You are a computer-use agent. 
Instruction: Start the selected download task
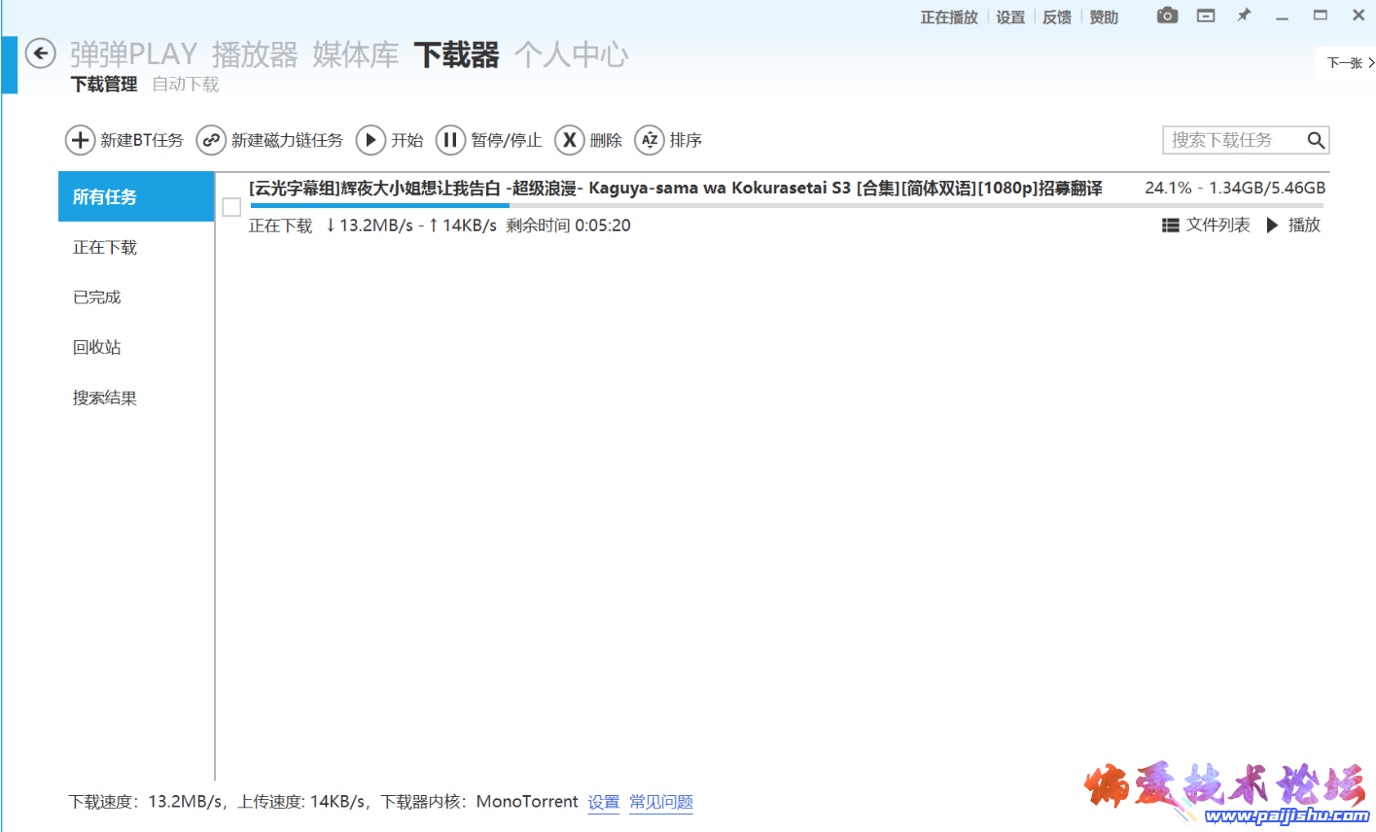[x=390, y=140]
